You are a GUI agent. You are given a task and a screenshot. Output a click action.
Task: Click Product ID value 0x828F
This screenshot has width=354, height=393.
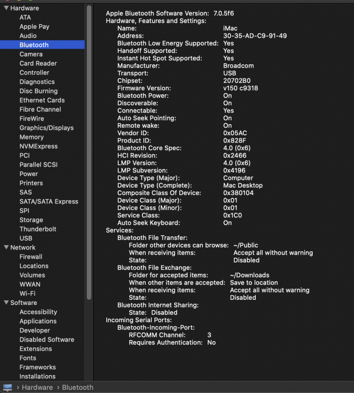pyautogui.click(x=234, y=140)
